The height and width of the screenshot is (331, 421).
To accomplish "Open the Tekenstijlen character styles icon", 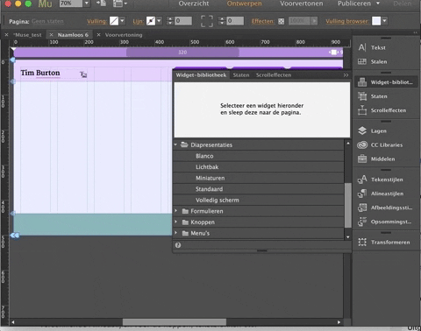I will pyautogui.click(x=362, y=180).
